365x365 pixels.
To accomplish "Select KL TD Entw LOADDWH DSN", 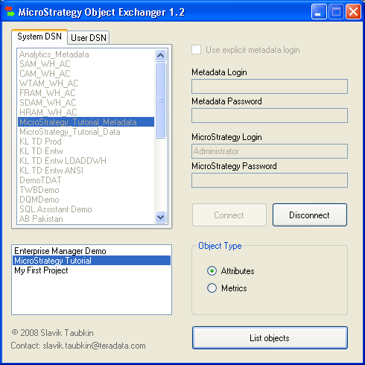I will click(x=86, y=161).
